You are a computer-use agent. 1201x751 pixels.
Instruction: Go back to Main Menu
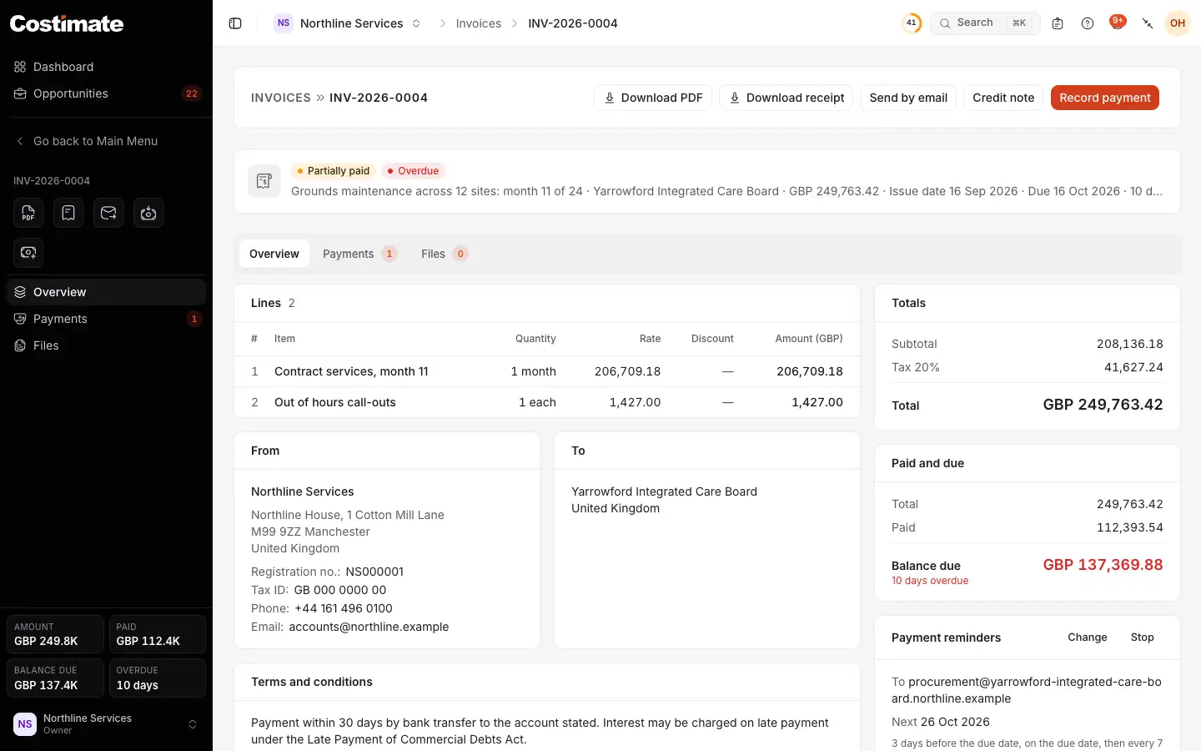(x=106, y=141)
